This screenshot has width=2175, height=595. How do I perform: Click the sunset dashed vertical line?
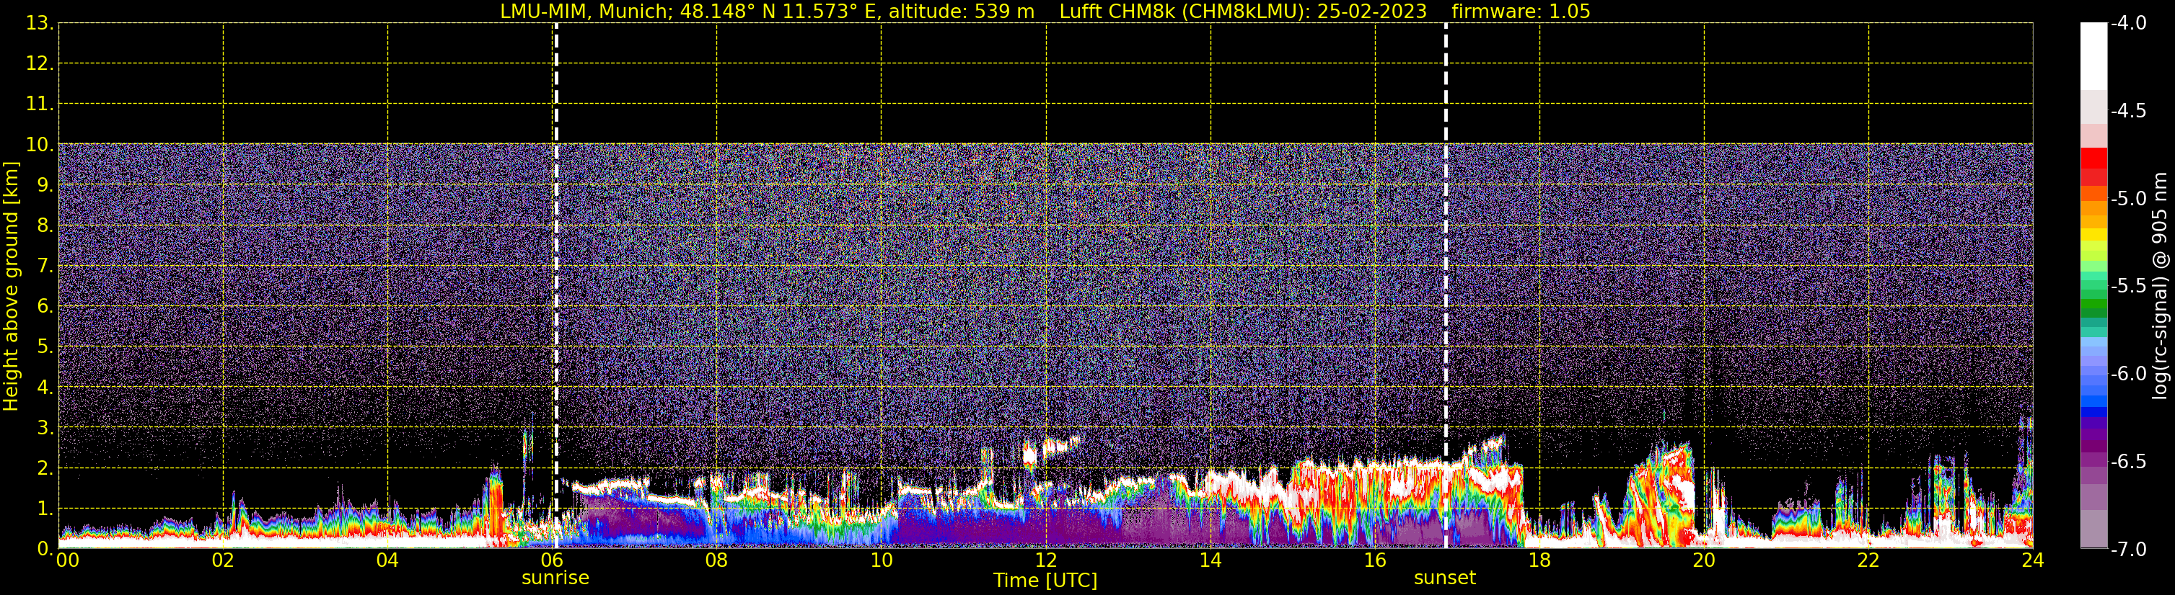tap(1446, 286)
